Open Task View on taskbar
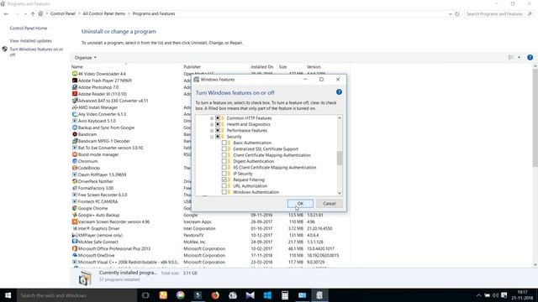538x302 pixels. [145, 295]
